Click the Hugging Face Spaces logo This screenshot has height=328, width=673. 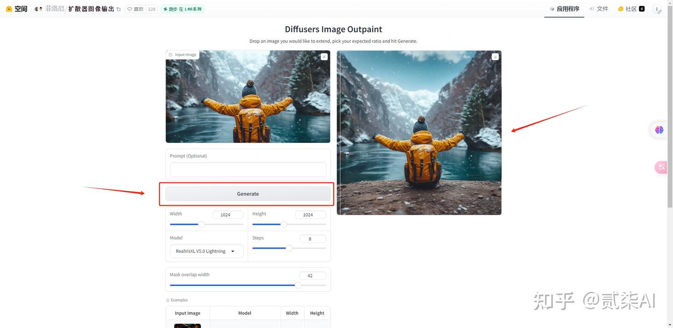click(x=16, y=9)
